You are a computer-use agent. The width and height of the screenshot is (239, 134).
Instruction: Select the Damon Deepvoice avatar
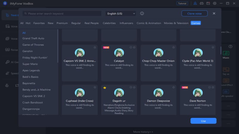coord(158,93)
